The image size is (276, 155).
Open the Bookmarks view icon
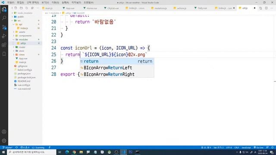coord(4,54)
